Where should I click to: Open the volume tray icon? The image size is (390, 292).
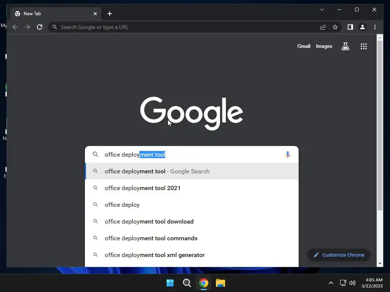click(x=352, y=283)
